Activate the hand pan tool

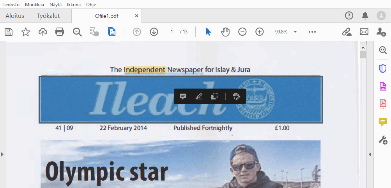(x=225, y=32)
